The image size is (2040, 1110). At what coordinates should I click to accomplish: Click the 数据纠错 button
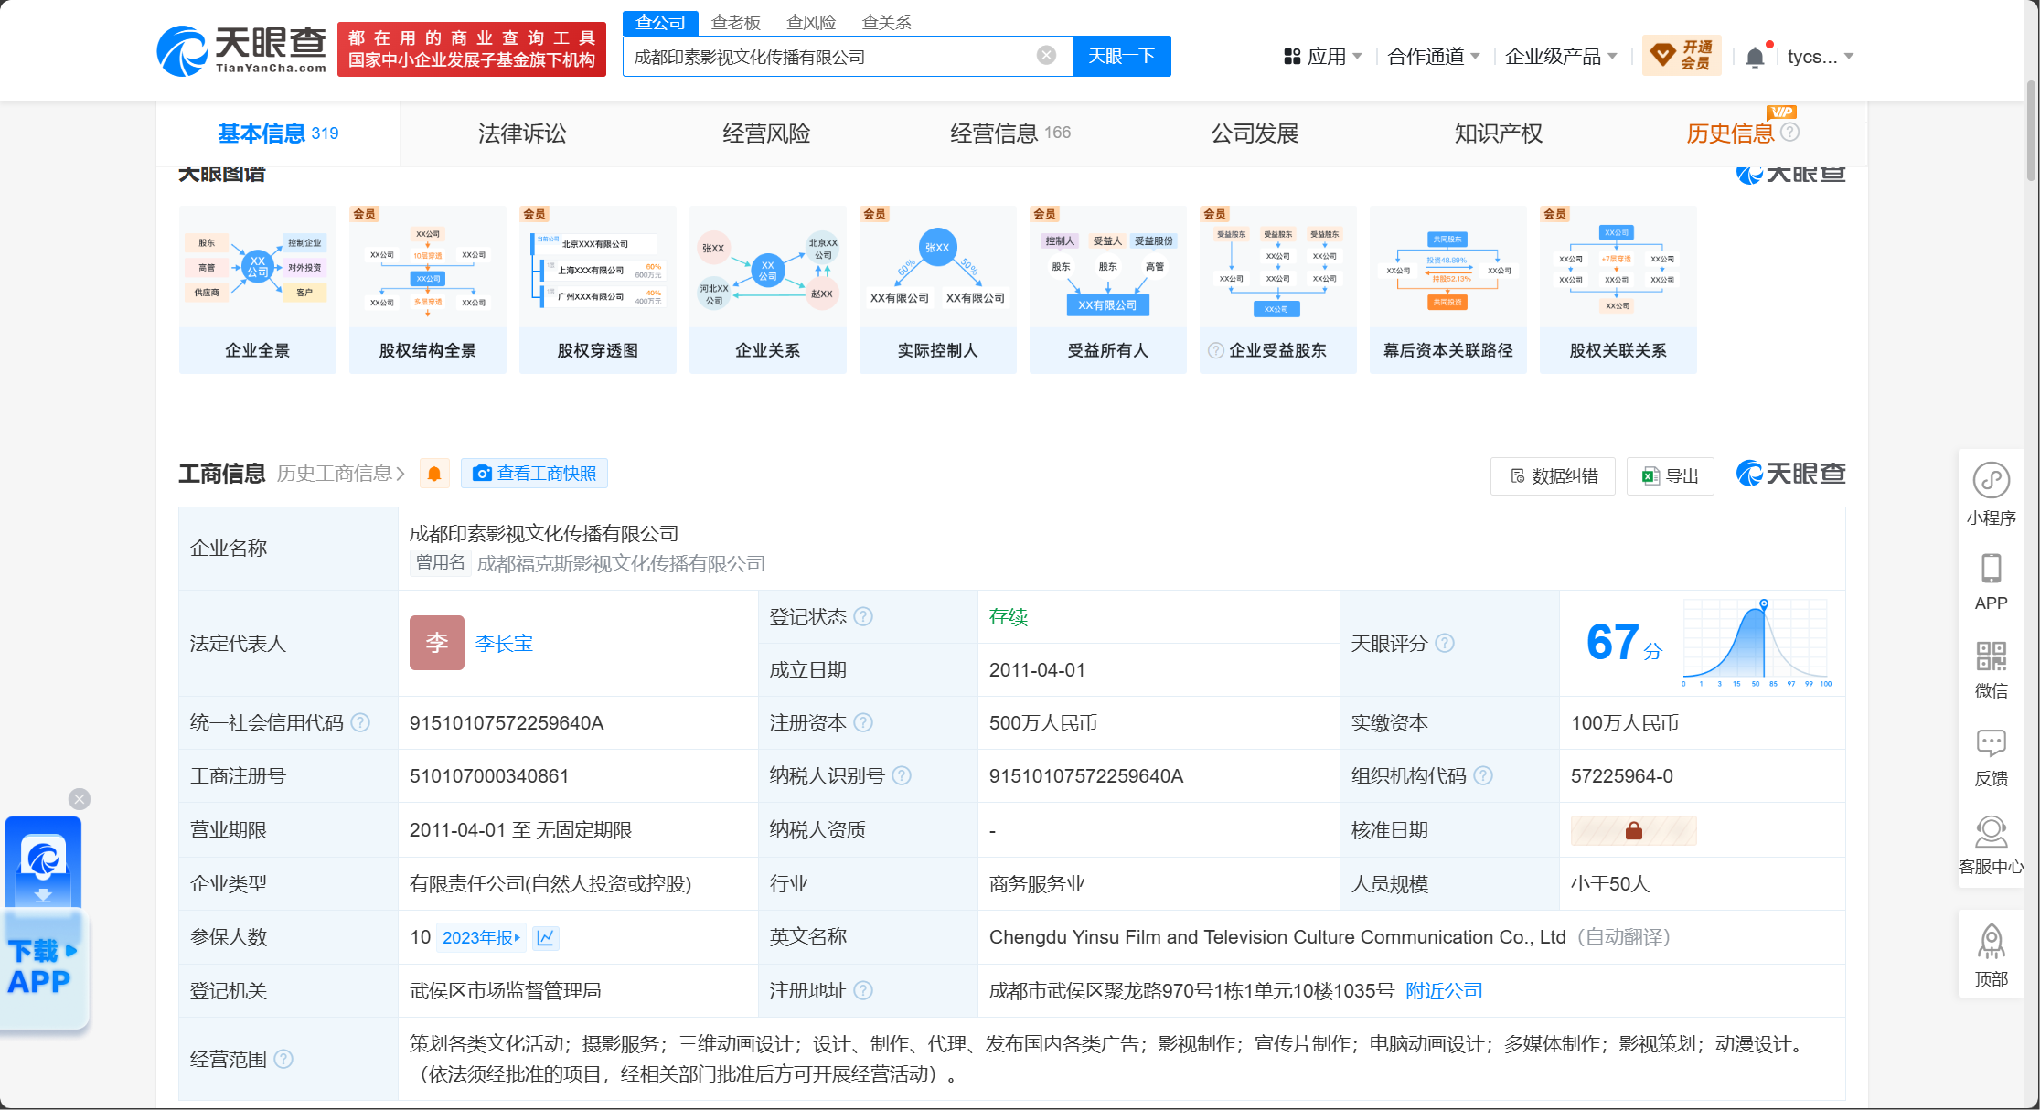1553,476
